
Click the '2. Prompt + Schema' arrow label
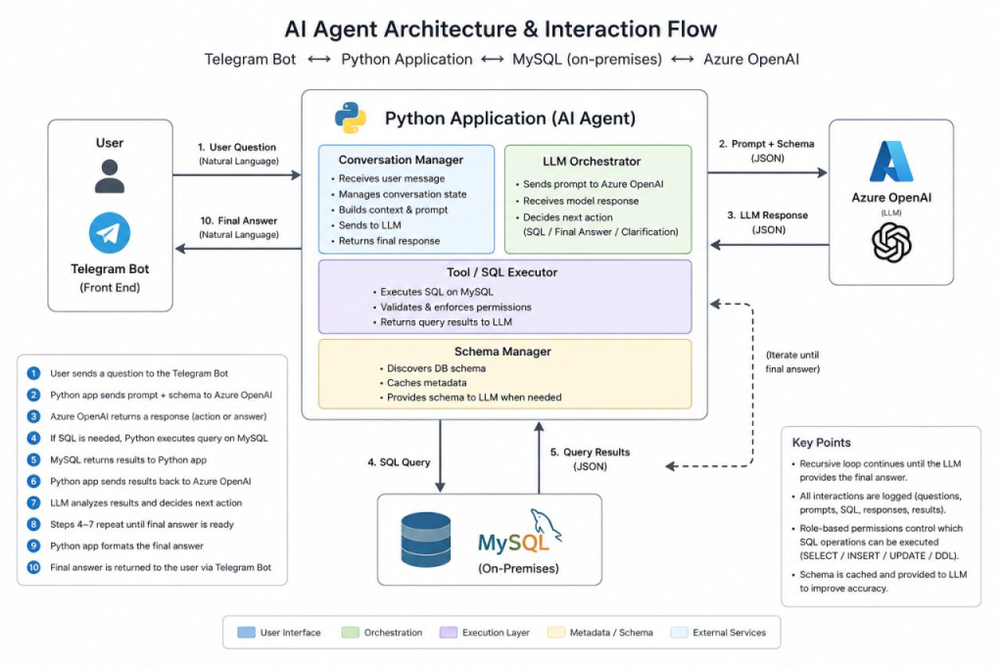[766, 144]
